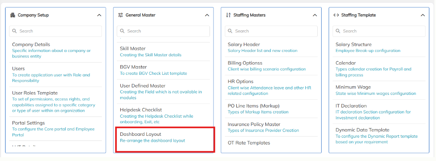Collapse the Staffing Template panel chevron
Image resolution: width=436 pixels, height=161 pixels.
click(x=423, y=15)
